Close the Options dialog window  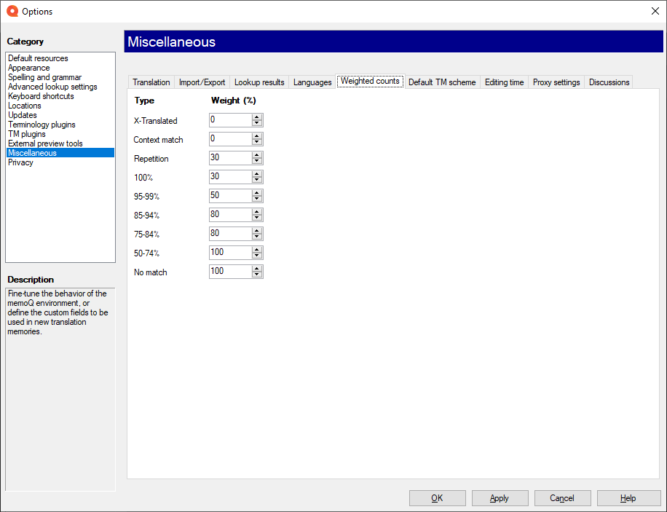(653, 11)
